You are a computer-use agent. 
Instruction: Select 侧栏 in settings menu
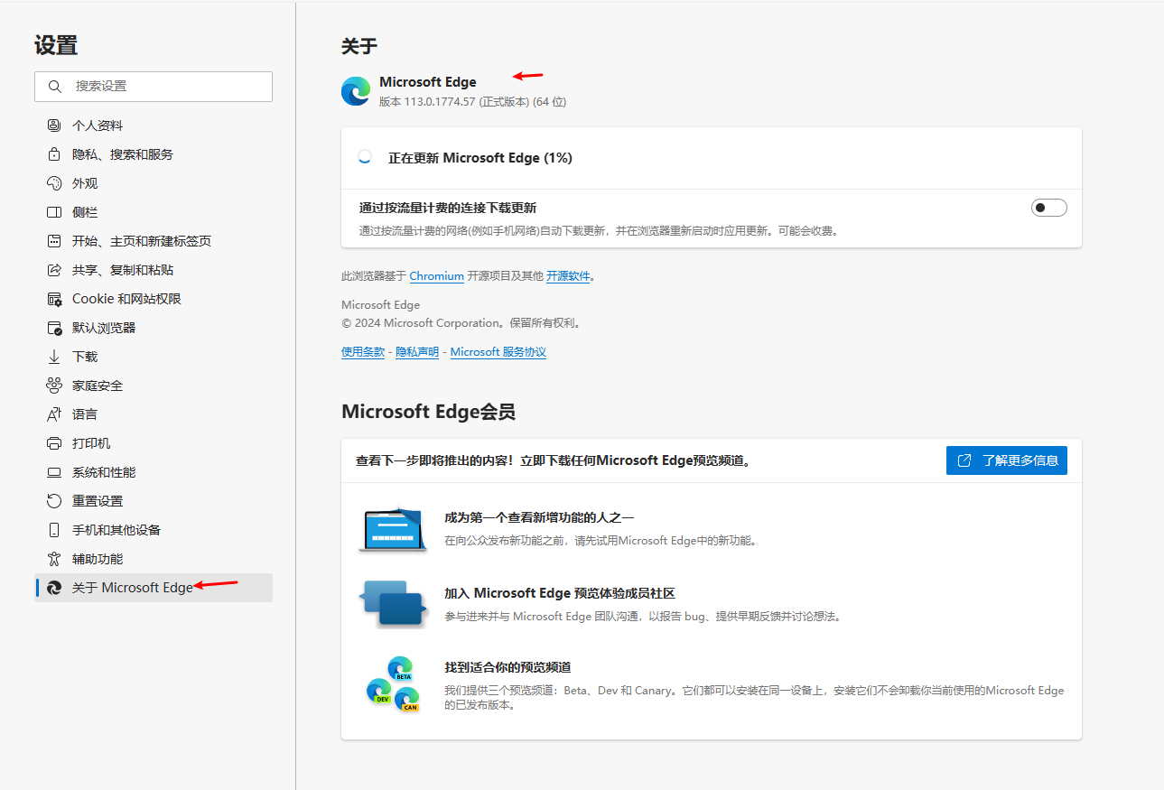(x=154, y=212)
